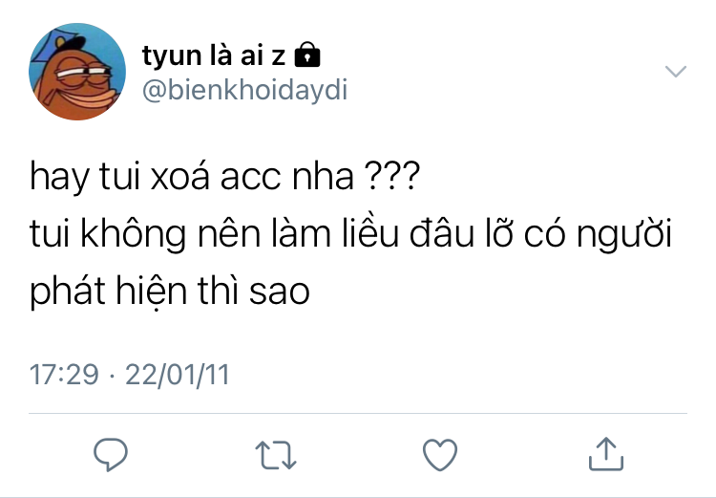The width and height of the screenshot is (716, 498).
Task: Click the three question marks in tweet
Action: click(x=391, y=176)
